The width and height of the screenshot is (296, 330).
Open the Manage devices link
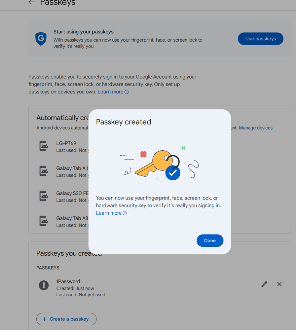[x=256, y=128]
